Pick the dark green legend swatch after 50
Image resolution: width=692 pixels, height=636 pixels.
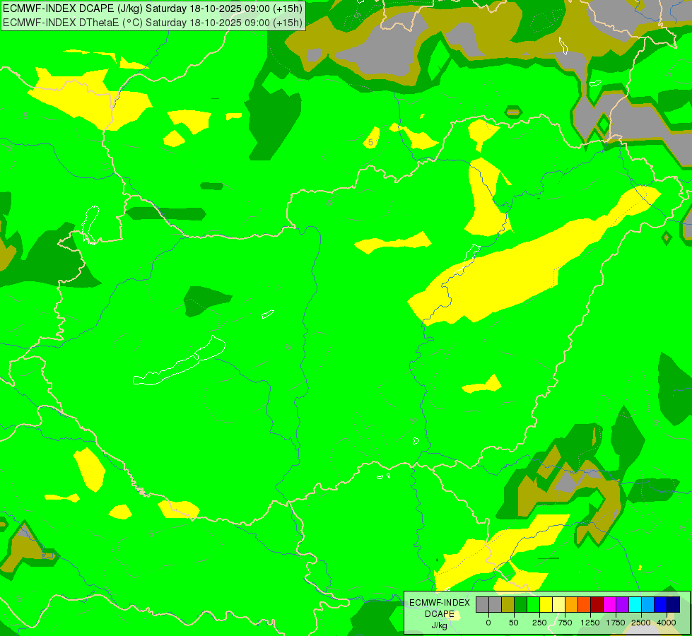(x=520, y=605)
